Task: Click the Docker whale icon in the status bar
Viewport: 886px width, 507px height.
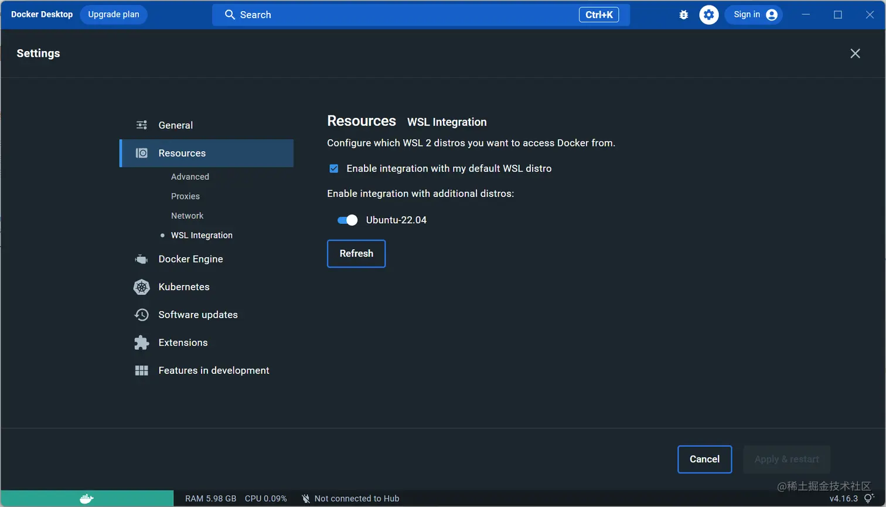Action: (x=87, y=499)
